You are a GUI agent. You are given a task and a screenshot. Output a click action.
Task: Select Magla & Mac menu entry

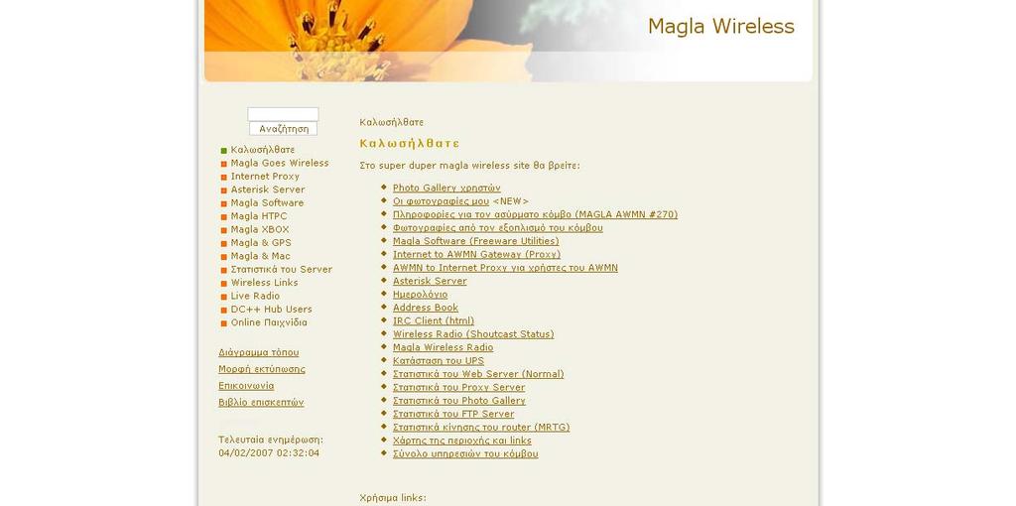261,256
